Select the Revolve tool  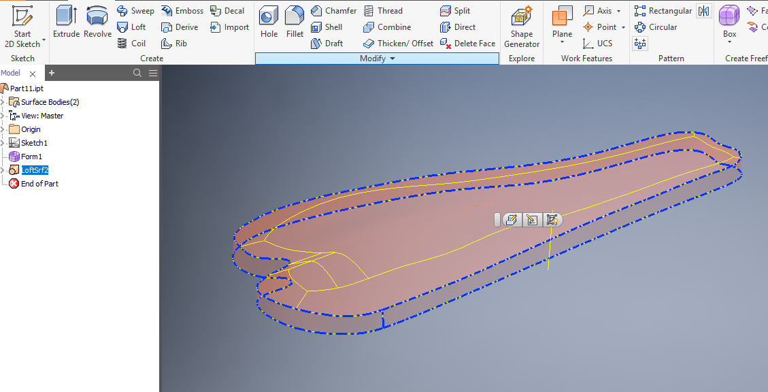96,20
